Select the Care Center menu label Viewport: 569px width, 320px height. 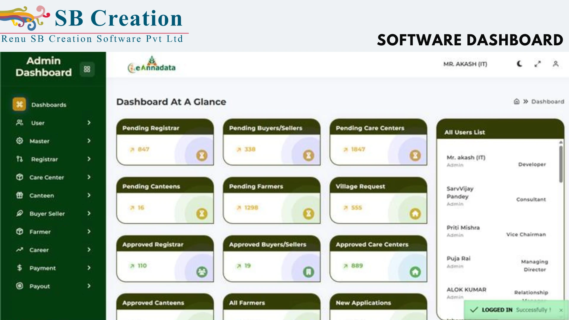coord(47,177)
